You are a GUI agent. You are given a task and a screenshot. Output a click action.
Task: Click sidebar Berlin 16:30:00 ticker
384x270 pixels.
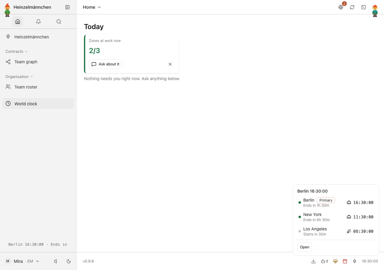(x=38, y=244)
